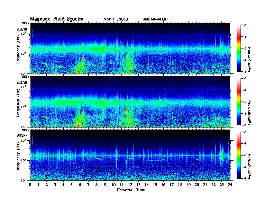Click the -7 value on dH/dt color scale
The width and height of the screenshot is (274, 212).
click(245, 48)
